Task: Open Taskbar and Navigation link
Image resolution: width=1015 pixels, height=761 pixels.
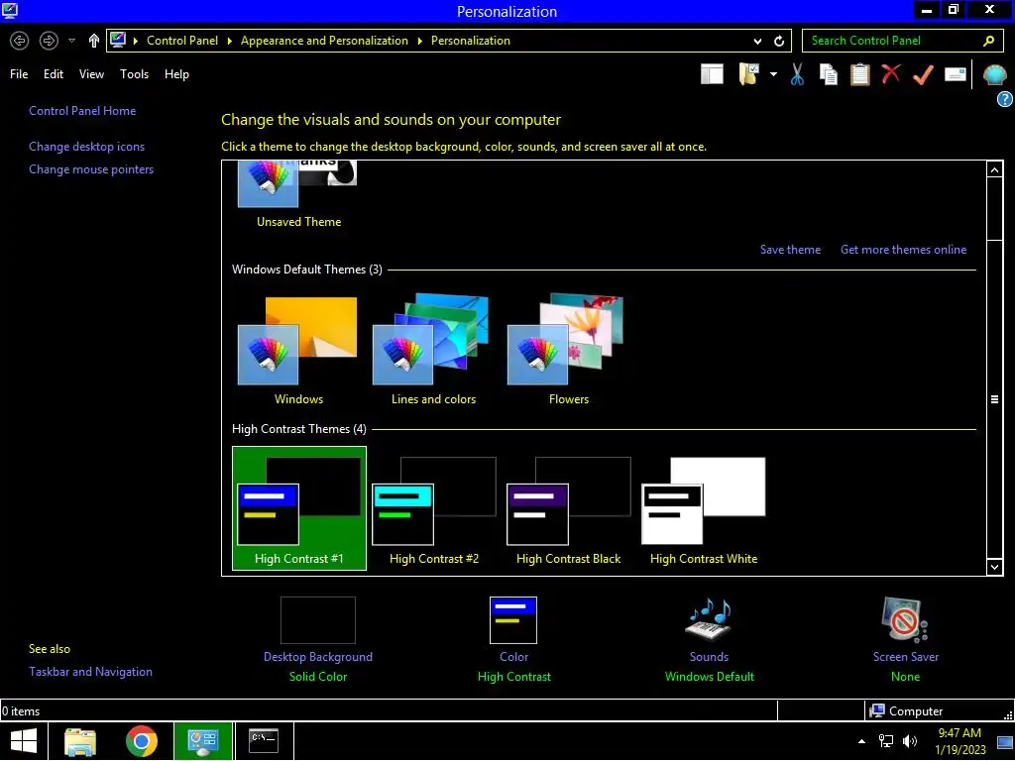Action: 90,672
